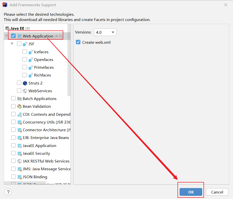Collapse the JSF subtree arrow
The image size is (233, 199).
click(x=12, y=44)
